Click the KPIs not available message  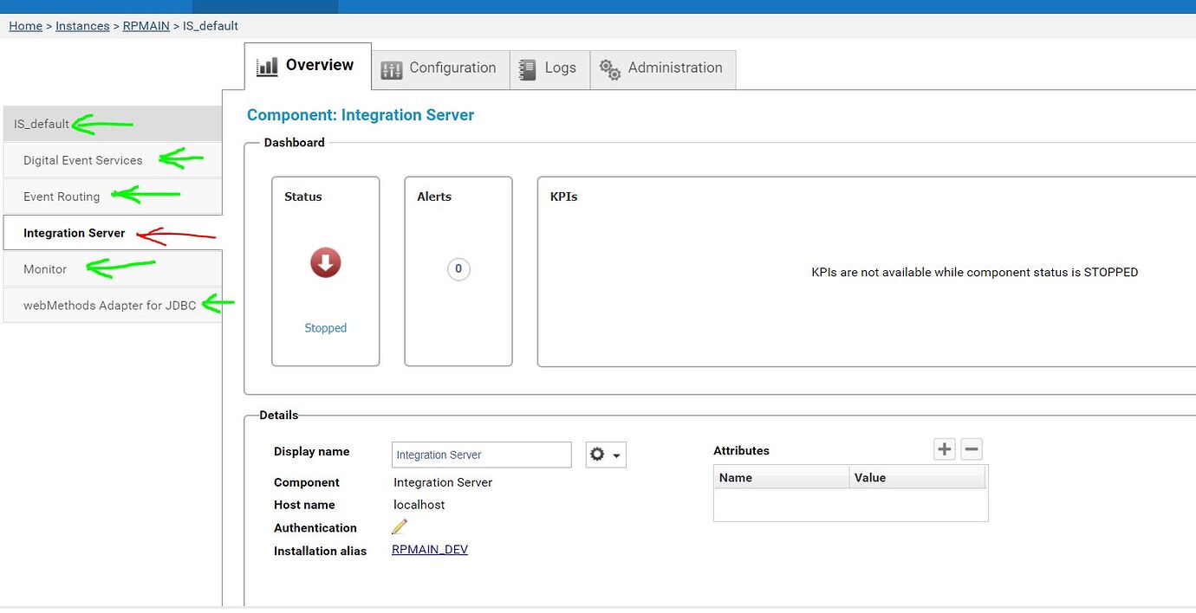(974, 272)
